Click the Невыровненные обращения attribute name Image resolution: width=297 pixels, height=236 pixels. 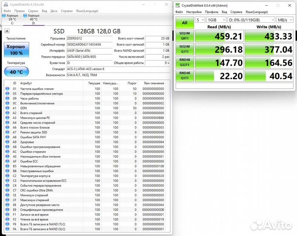pyautogui.click(x=40, y=166)
